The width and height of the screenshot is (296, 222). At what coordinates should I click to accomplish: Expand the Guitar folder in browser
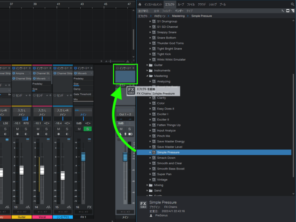tap(146, 65)
